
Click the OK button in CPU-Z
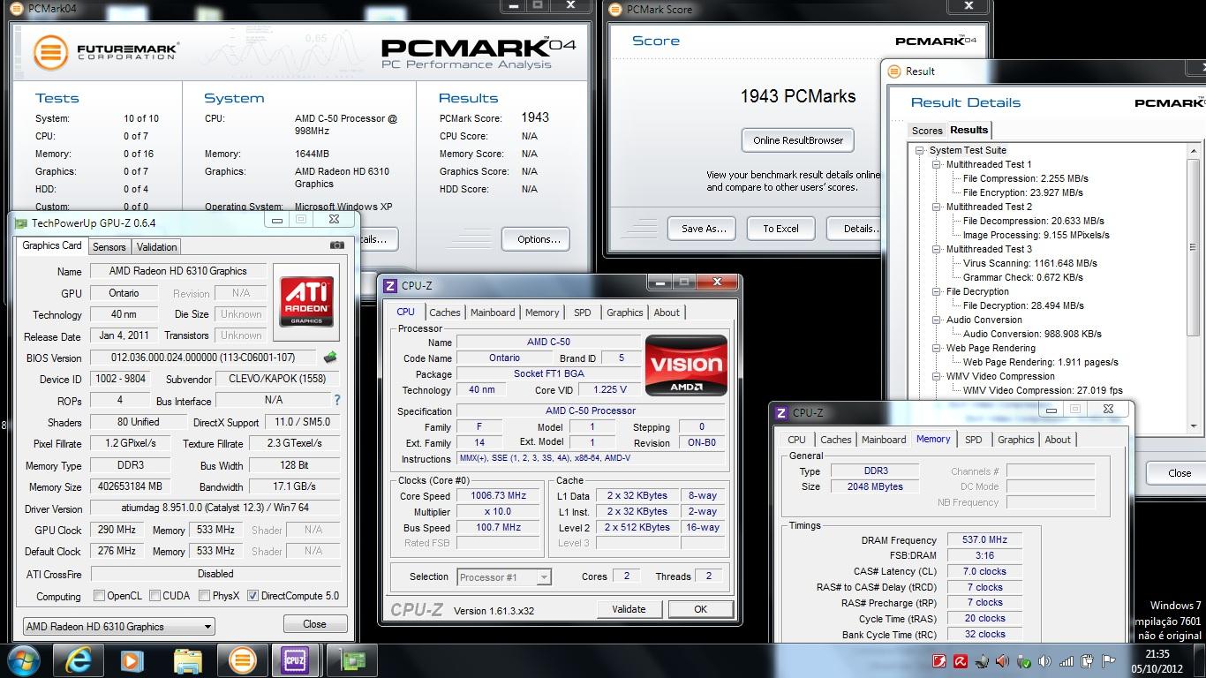click(700, 609)
